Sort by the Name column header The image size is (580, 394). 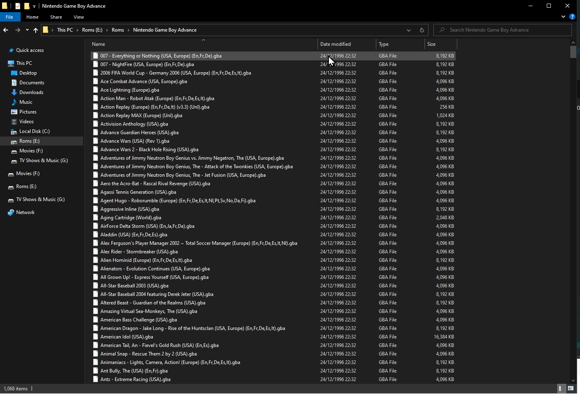204,44
